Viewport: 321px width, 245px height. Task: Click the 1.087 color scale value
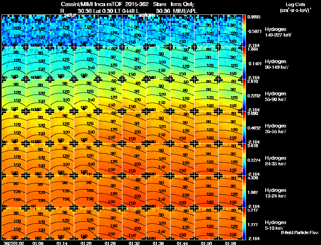[253, 192]
